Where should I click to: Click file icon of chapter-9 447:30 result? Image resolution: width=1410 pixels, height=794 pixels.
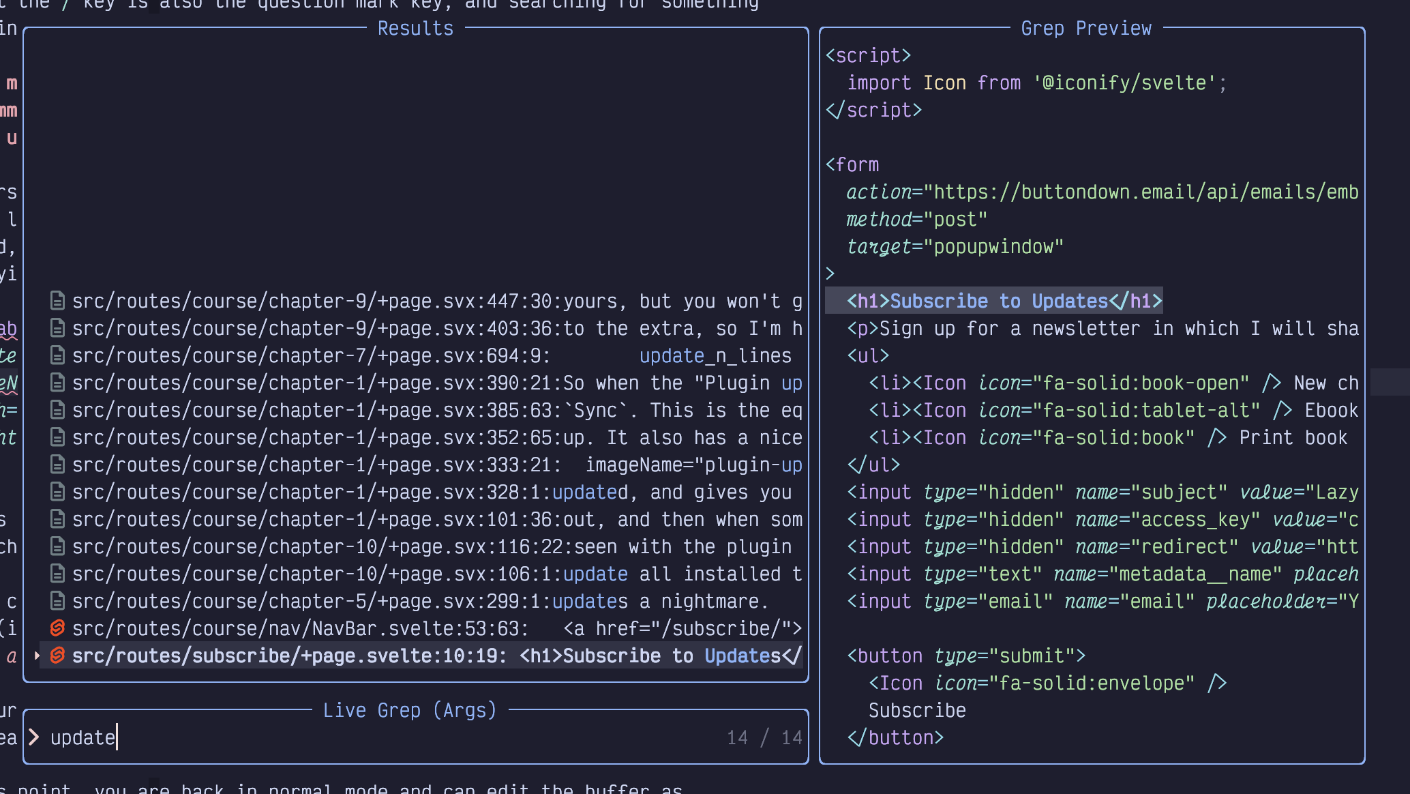pos(58,301)
